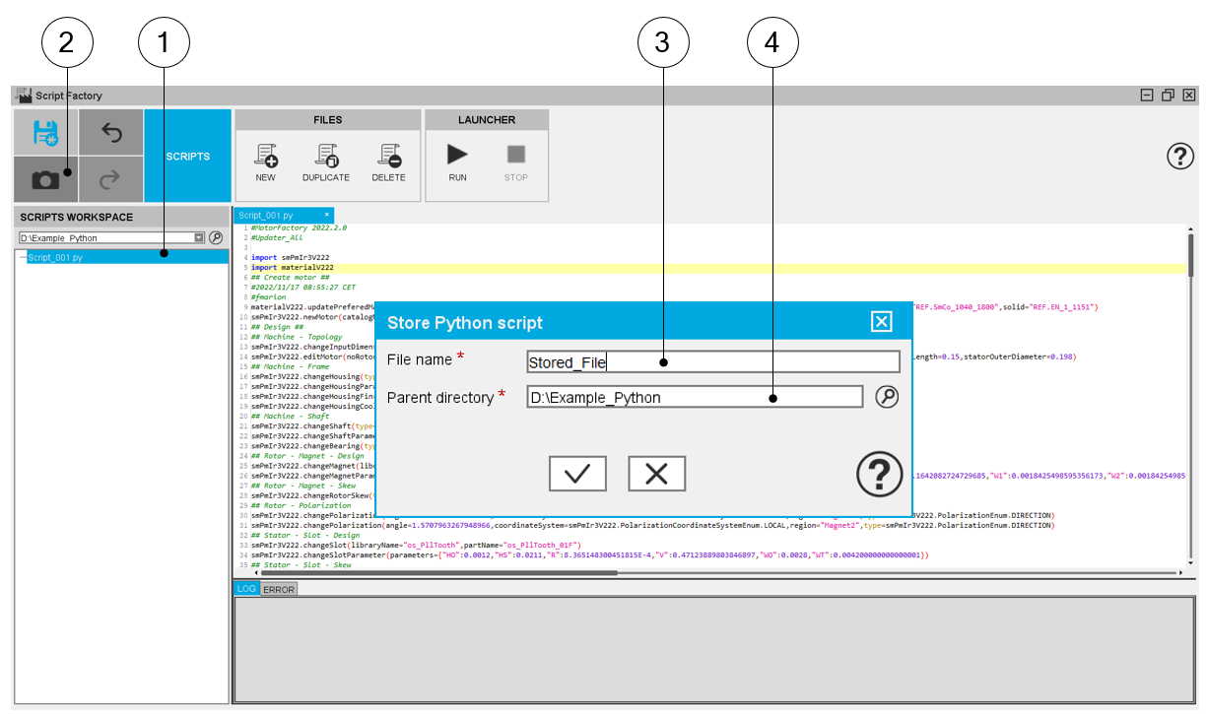Click the redo arrow icon
The height and width of the screenshot is (714, 1207).
(110, 179)
